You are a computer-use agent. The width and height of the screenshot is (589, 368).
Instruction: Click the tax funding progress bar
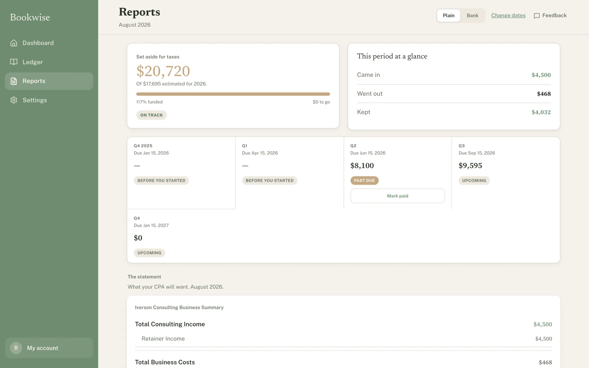point(233,94)
